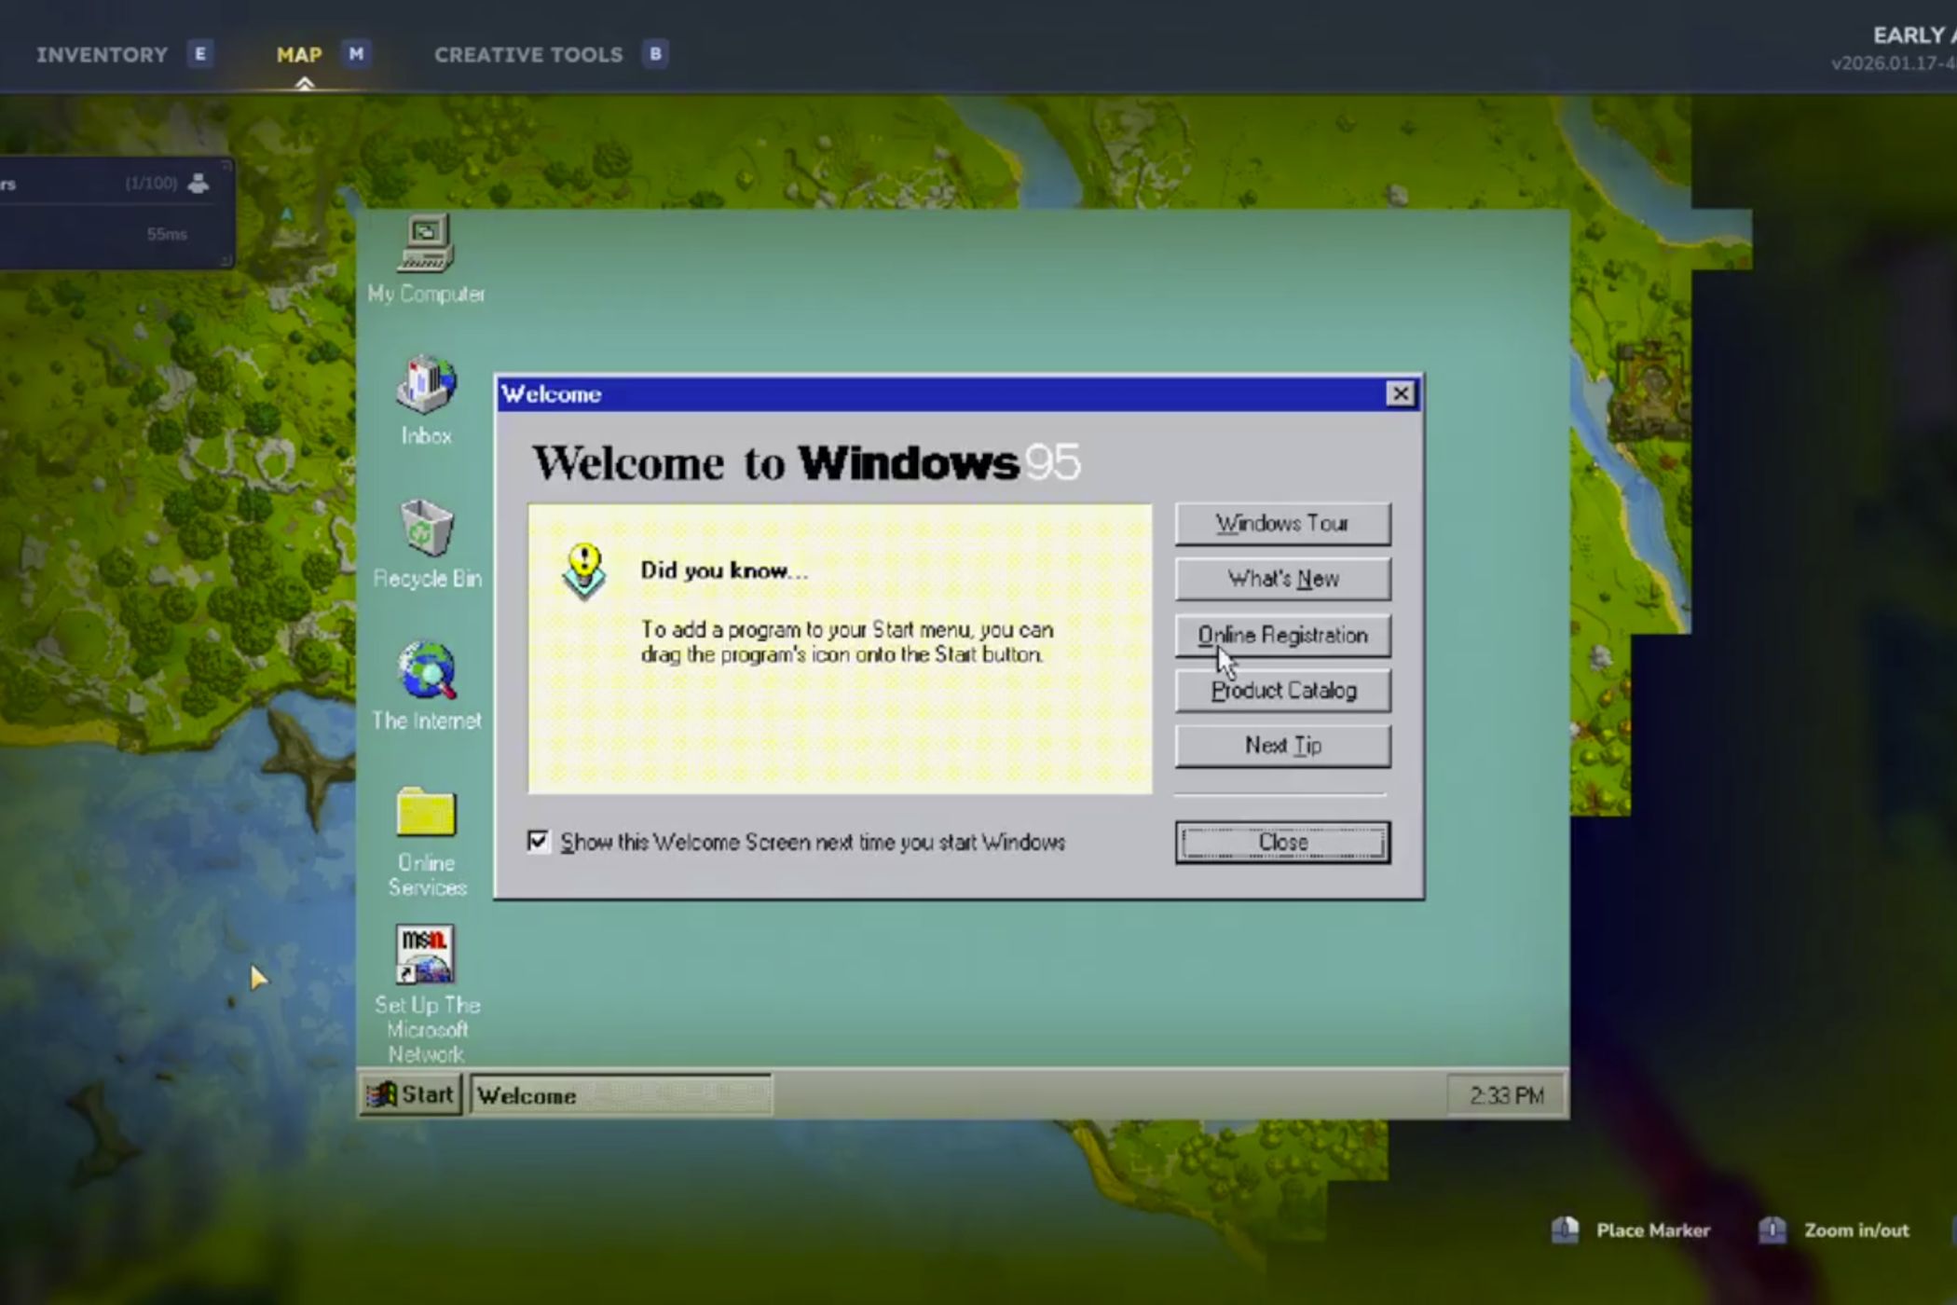Switch to the INVENTORY tab

click(x=103, y=54)
